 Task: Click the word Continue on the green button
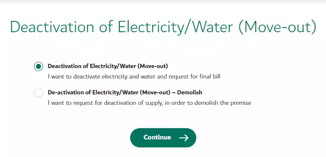157,137
